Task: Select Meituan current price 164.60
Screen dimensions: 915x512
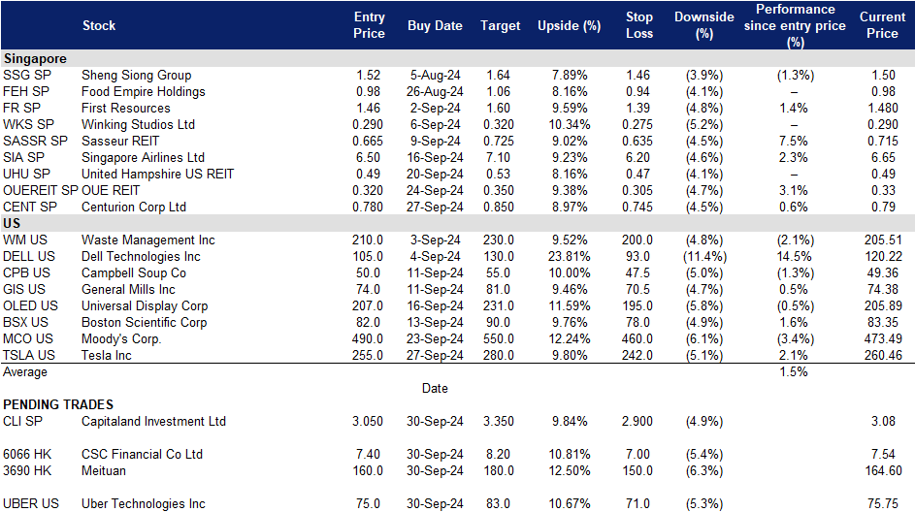Action: (883, 470)
